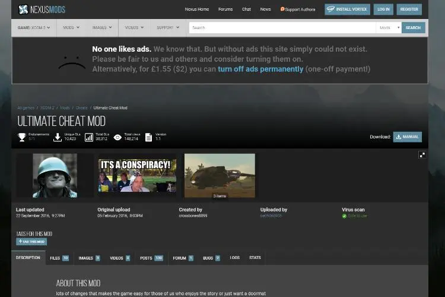Image resolution: width=445 pixels, height=297 pixels.
Task: Click the Total DLs bar chart icon
Action: pyautogui.click(x=89, y=137)
